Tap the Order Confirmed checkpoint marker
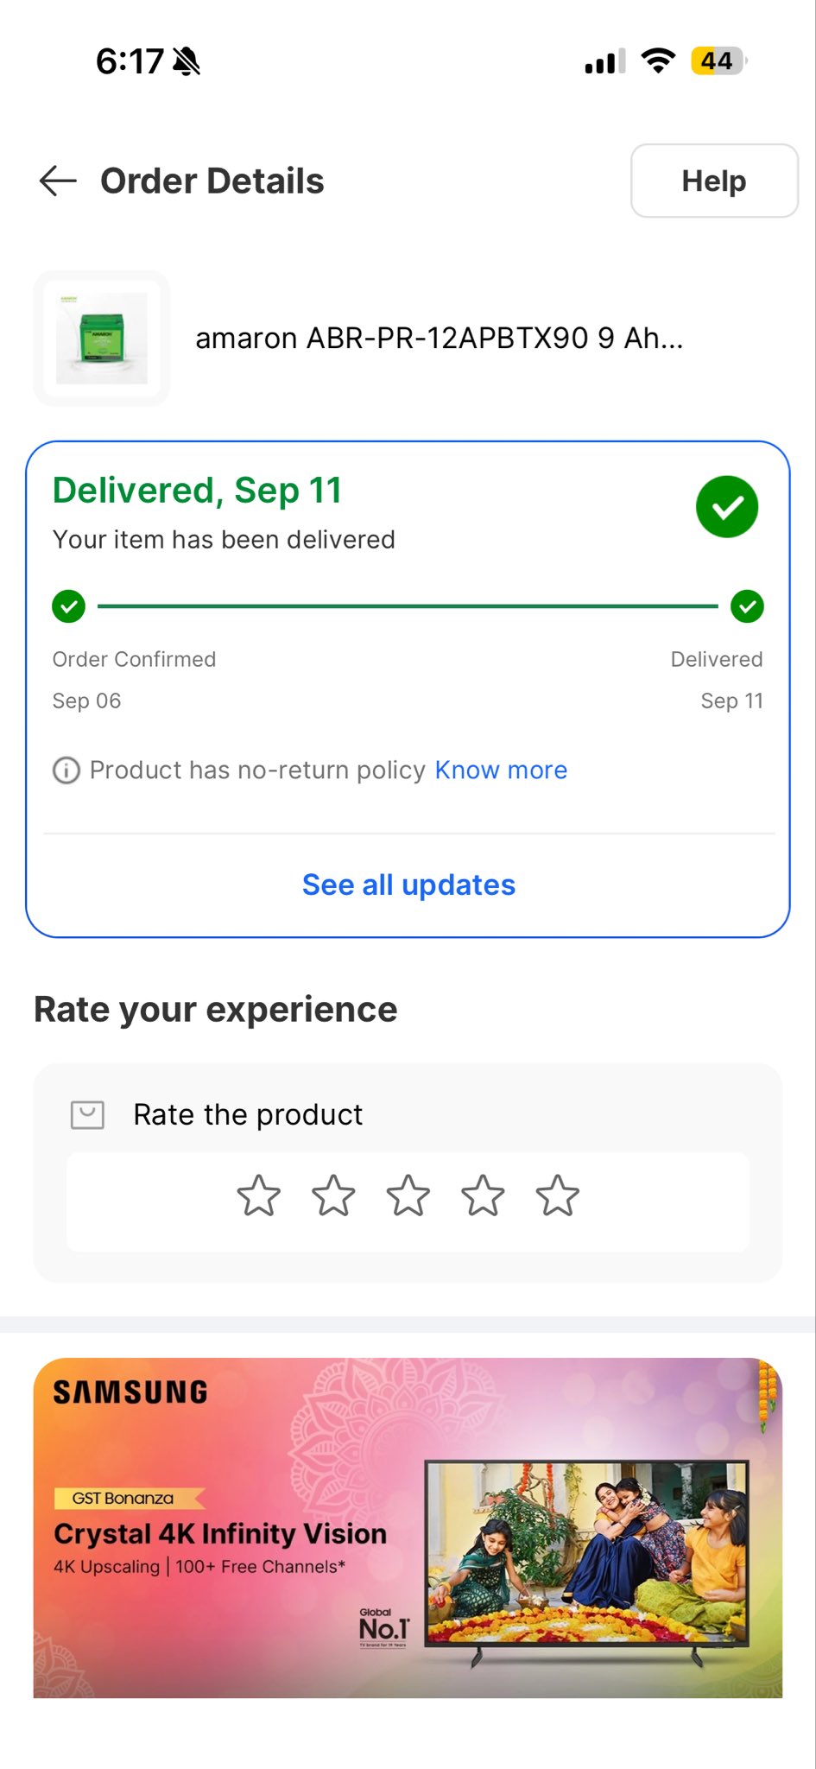 coord(69,606)
